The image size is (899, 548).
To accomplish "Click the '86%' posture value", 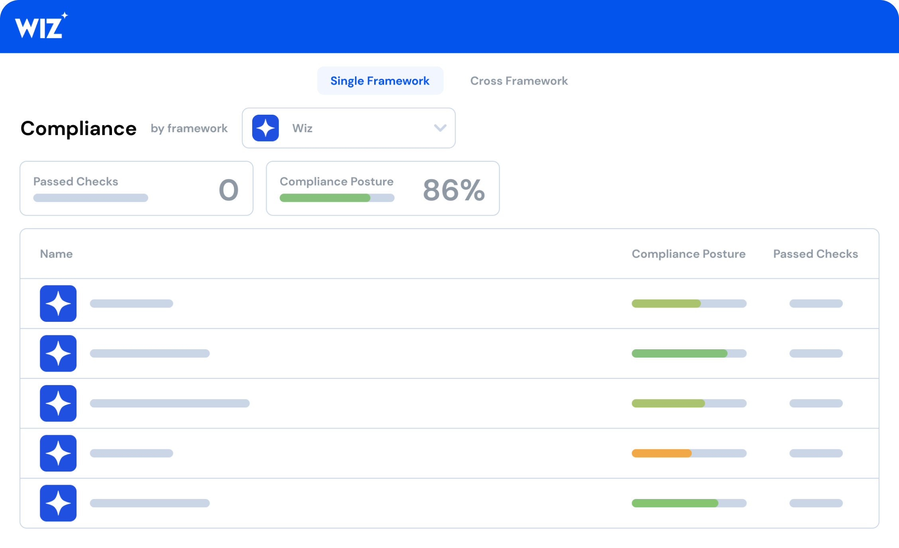I will [454, 190].
